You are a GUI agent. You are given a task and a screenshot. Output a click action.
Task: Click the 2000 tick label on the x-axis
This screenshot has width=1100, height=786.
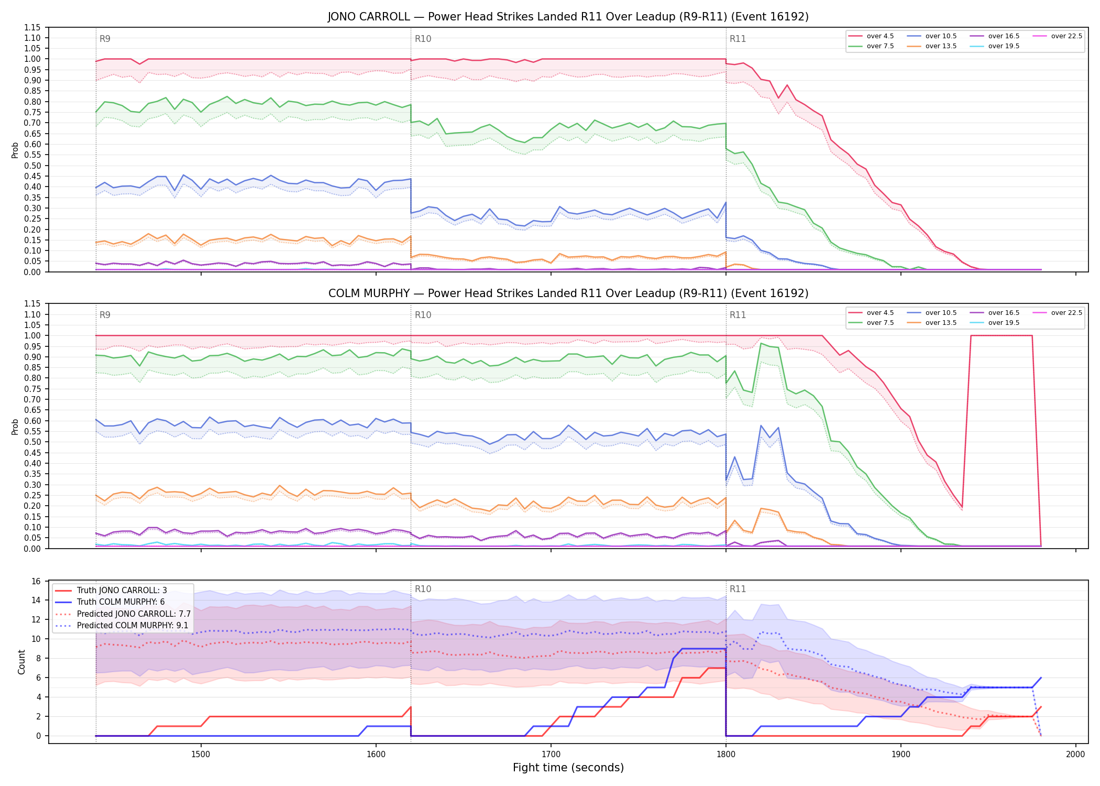[x=1075, y=754]
